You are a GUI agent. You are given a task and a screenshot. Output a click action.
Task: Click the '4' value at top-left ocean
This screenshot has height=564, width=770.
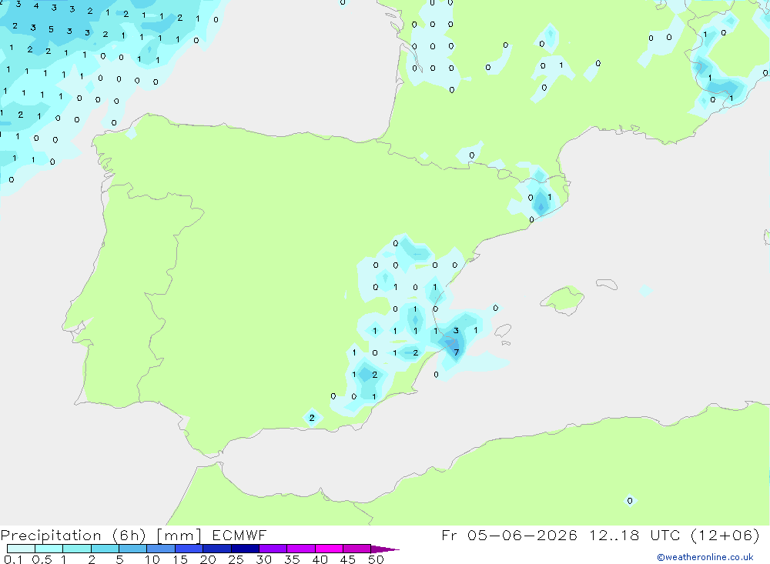click(36, 6)
